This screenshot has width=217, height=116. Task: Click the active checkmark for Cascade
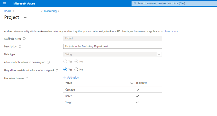pyautogui.click(x=138, y=90)
